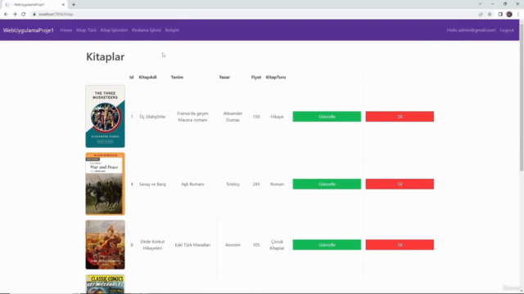This screenshot has width=524, height=294.
Task: Click the Kitaplar page heading
Action: 106,56
